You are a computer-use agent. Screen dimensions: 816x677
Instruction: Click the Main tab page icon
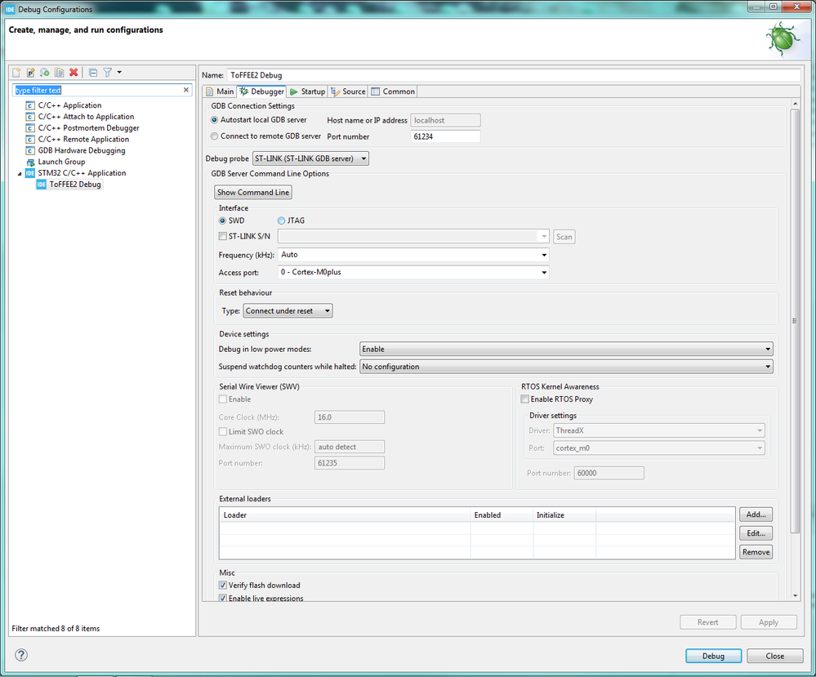[210, 91]
